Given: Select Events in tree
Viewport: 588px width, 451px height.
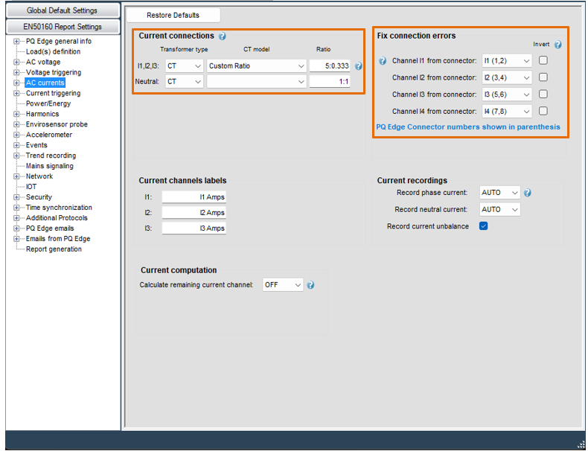Looking at the screenshot, I should 36,145.
